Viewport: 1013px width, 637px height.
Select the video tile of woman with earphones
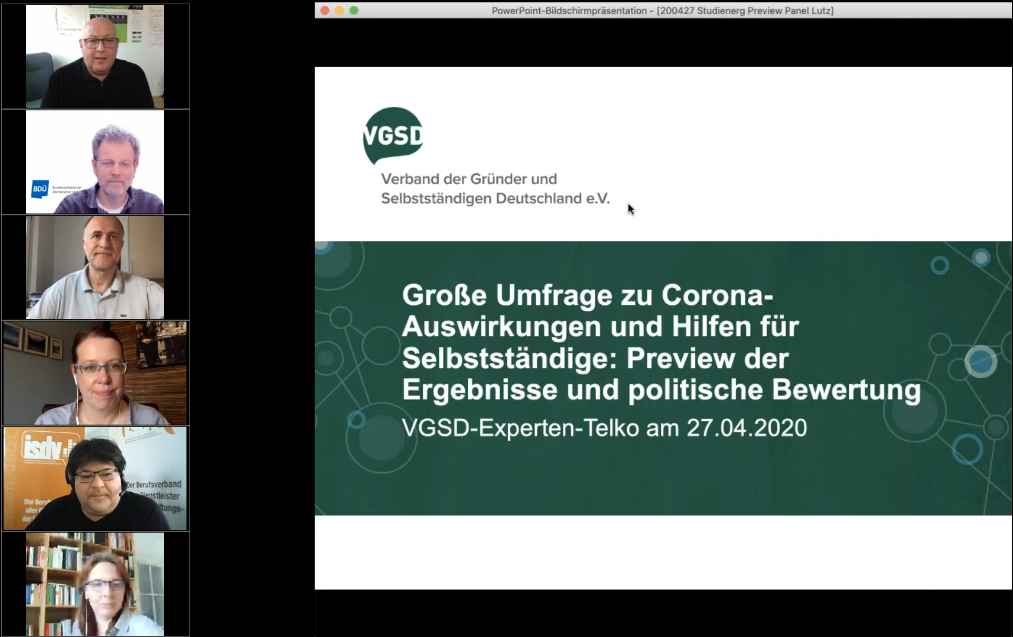click(96, 373)
